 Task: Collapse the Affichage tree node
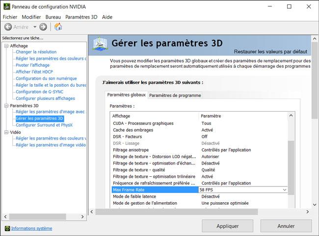[x=6, y=46]
